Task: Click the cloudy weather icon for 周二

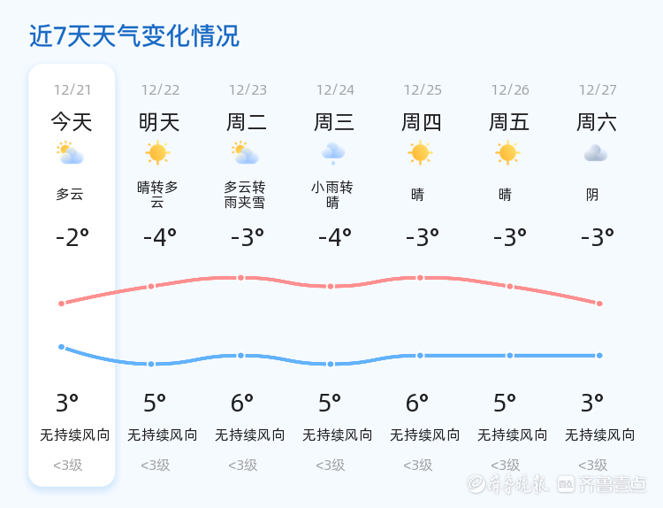Action: point(245,153)
